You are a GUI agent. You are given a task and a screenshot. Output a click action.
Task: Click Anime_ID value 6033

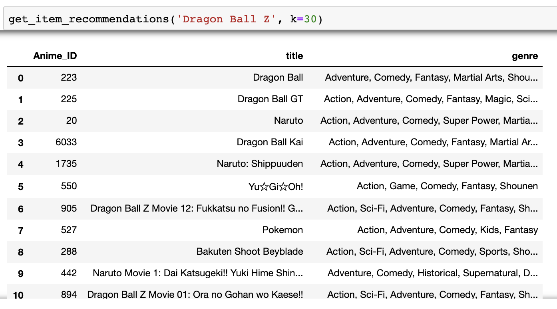(66, 142)
